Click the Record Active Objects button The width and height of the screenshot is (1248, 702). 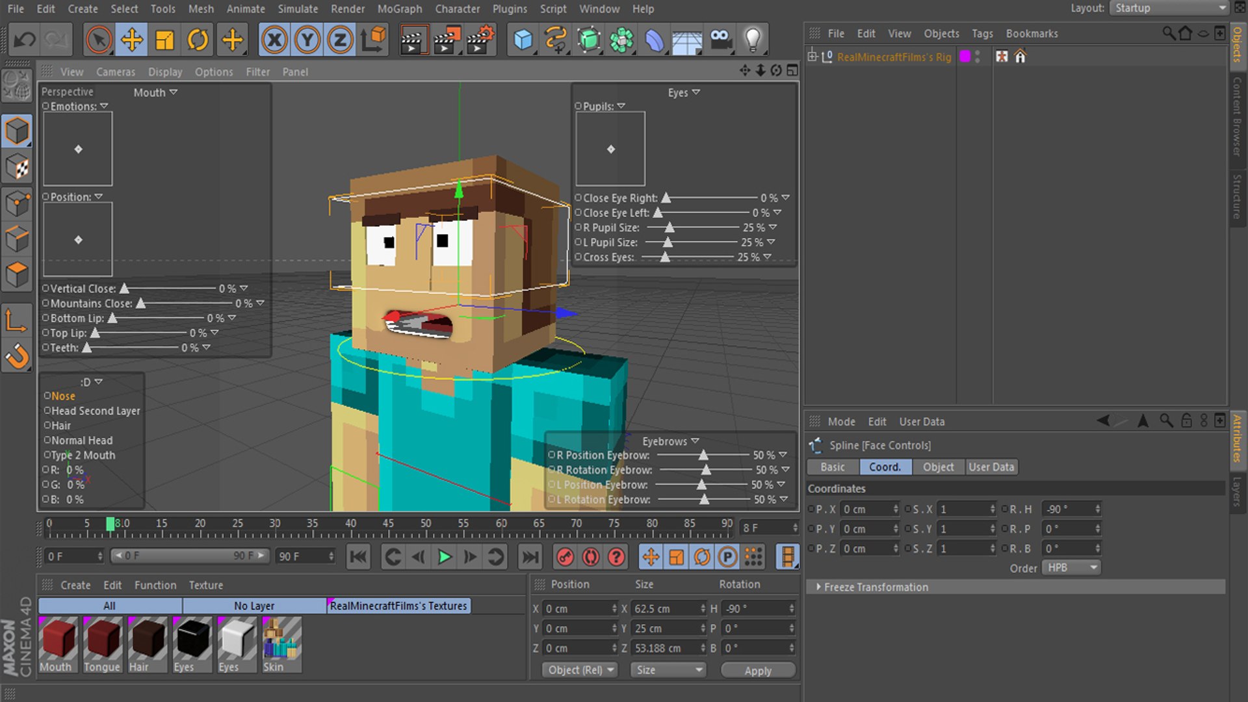[565, 557]
